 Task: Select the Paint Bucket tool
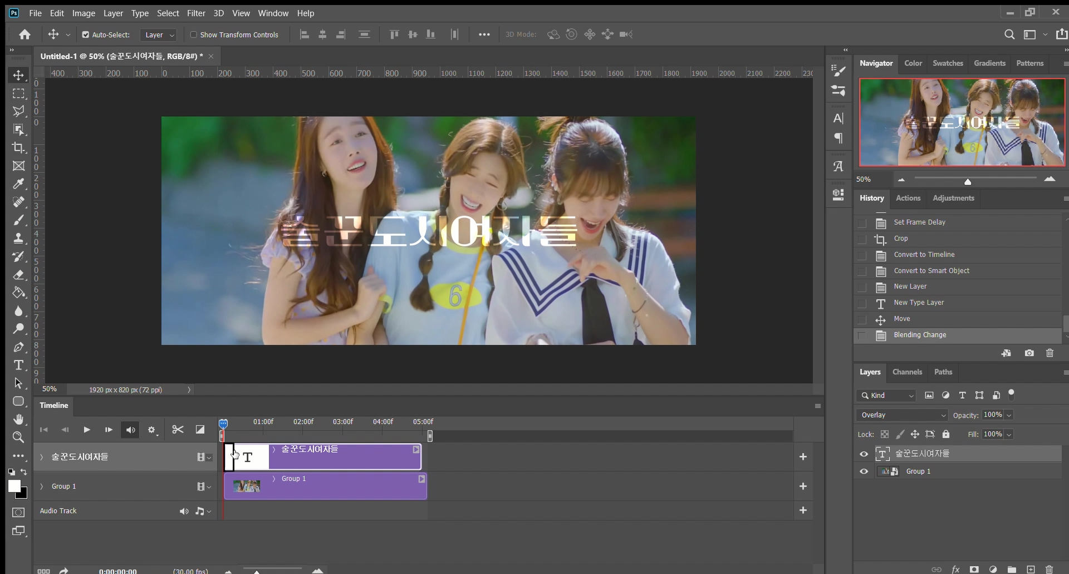click(x=18, y=293)
